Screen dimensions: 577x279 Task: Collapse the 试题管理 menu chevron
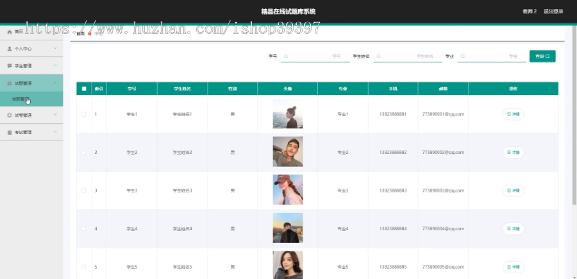point(55,83)
